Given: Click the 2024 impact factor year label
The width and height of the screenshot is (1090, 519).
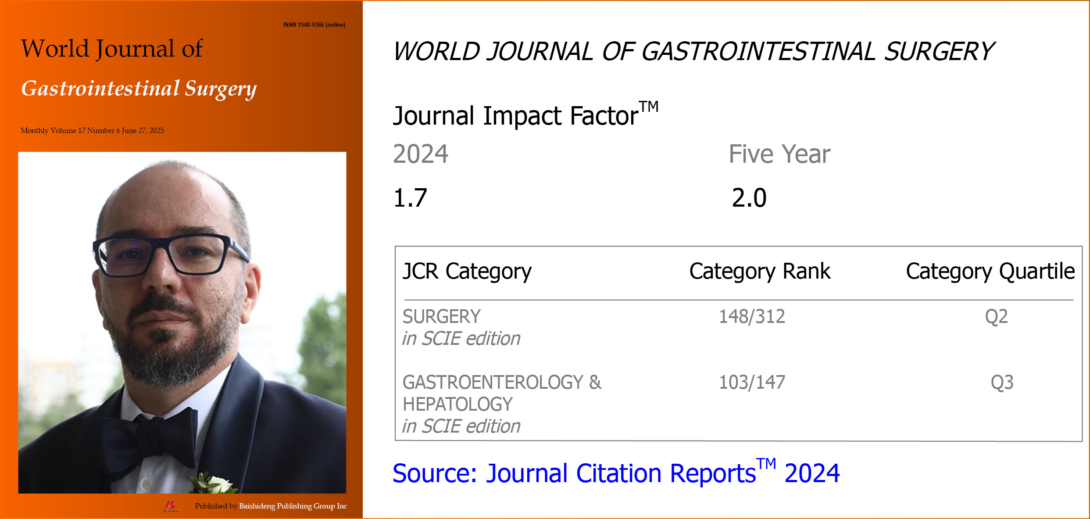Looking at the screenshot, I should [420, 154].
